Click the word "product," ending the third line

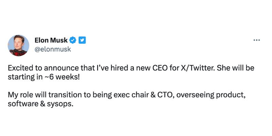233,95
